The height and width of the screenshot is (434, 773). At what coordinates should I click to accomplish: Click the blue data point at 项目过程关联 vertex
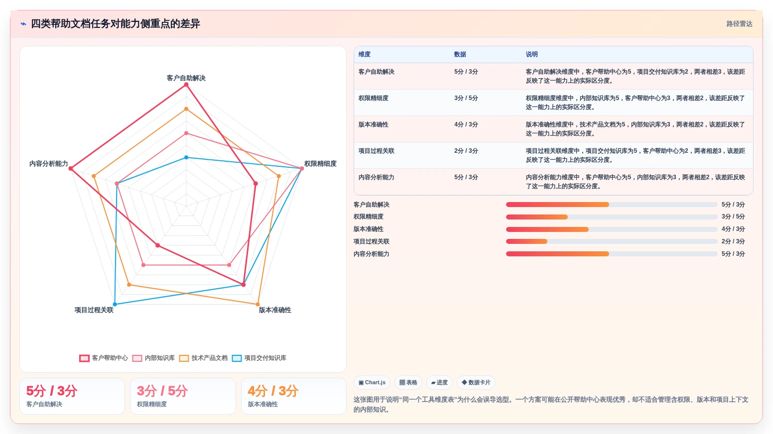click(x=115, y=304)
